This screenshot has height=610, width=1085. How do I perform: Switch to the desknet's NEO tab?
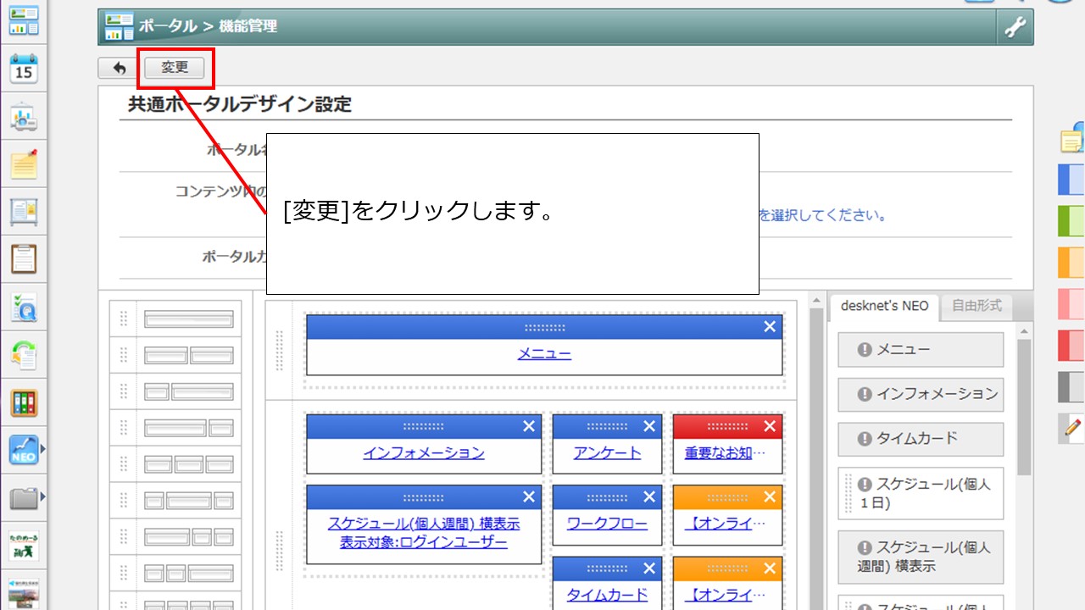[x=884, y=307]
